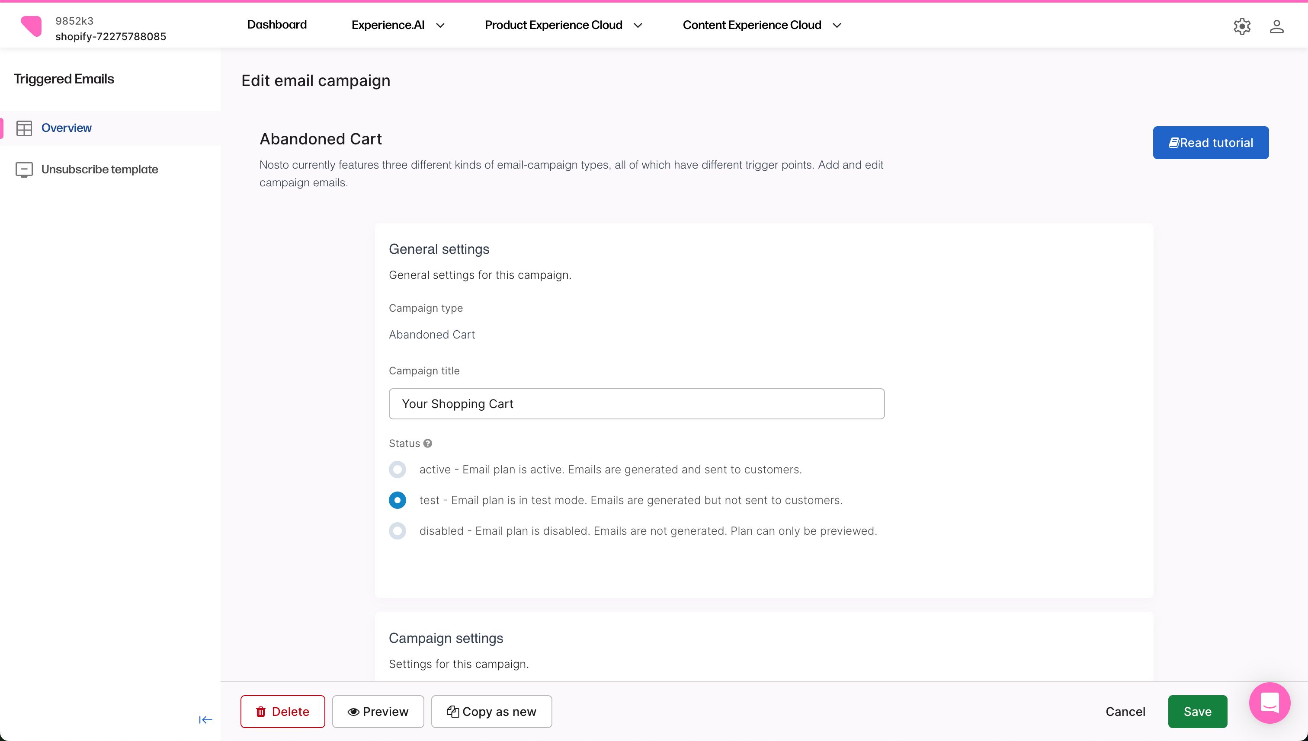Image resolution: width=1308 pixels, height=741 pixels.
Task: Select the active email plan status
Action: tap(397, 469)
